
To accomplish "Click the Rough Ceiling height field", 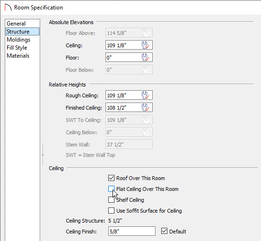I will point(129,95).
